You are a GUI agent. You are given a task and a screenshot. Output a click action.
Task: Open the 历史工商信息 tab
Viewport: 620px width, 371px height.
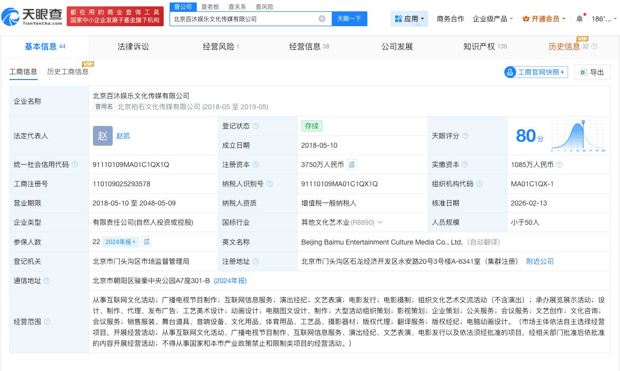click(x=67, y=71)
